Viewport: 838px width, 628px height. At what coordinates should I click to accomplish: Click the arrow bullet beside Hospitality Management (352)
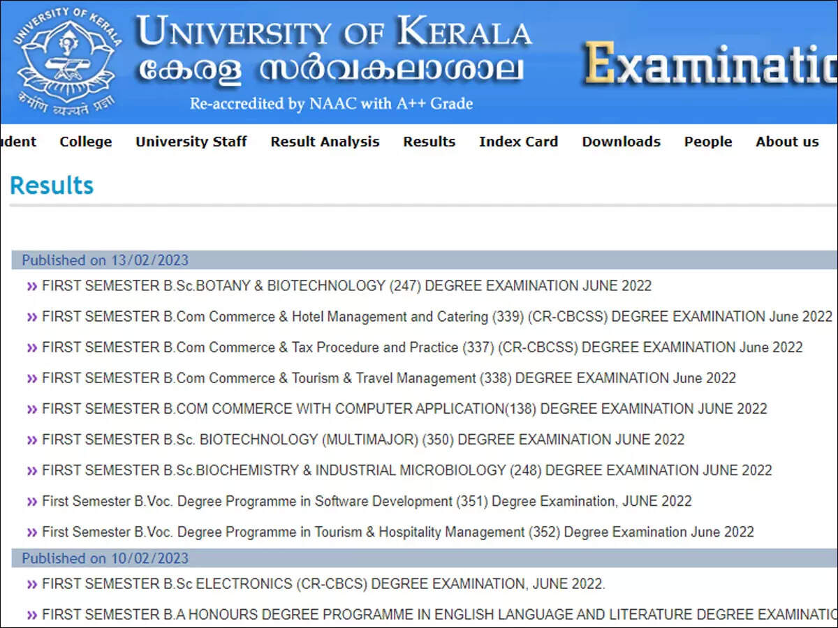pos(31,532)
